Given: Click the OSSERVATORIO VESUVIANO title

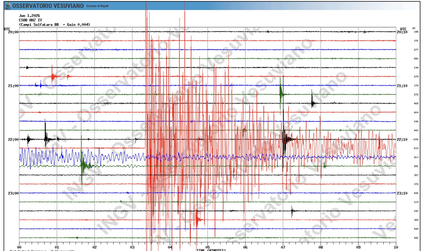Looking at the screenshot, I should tap(48, 6).
